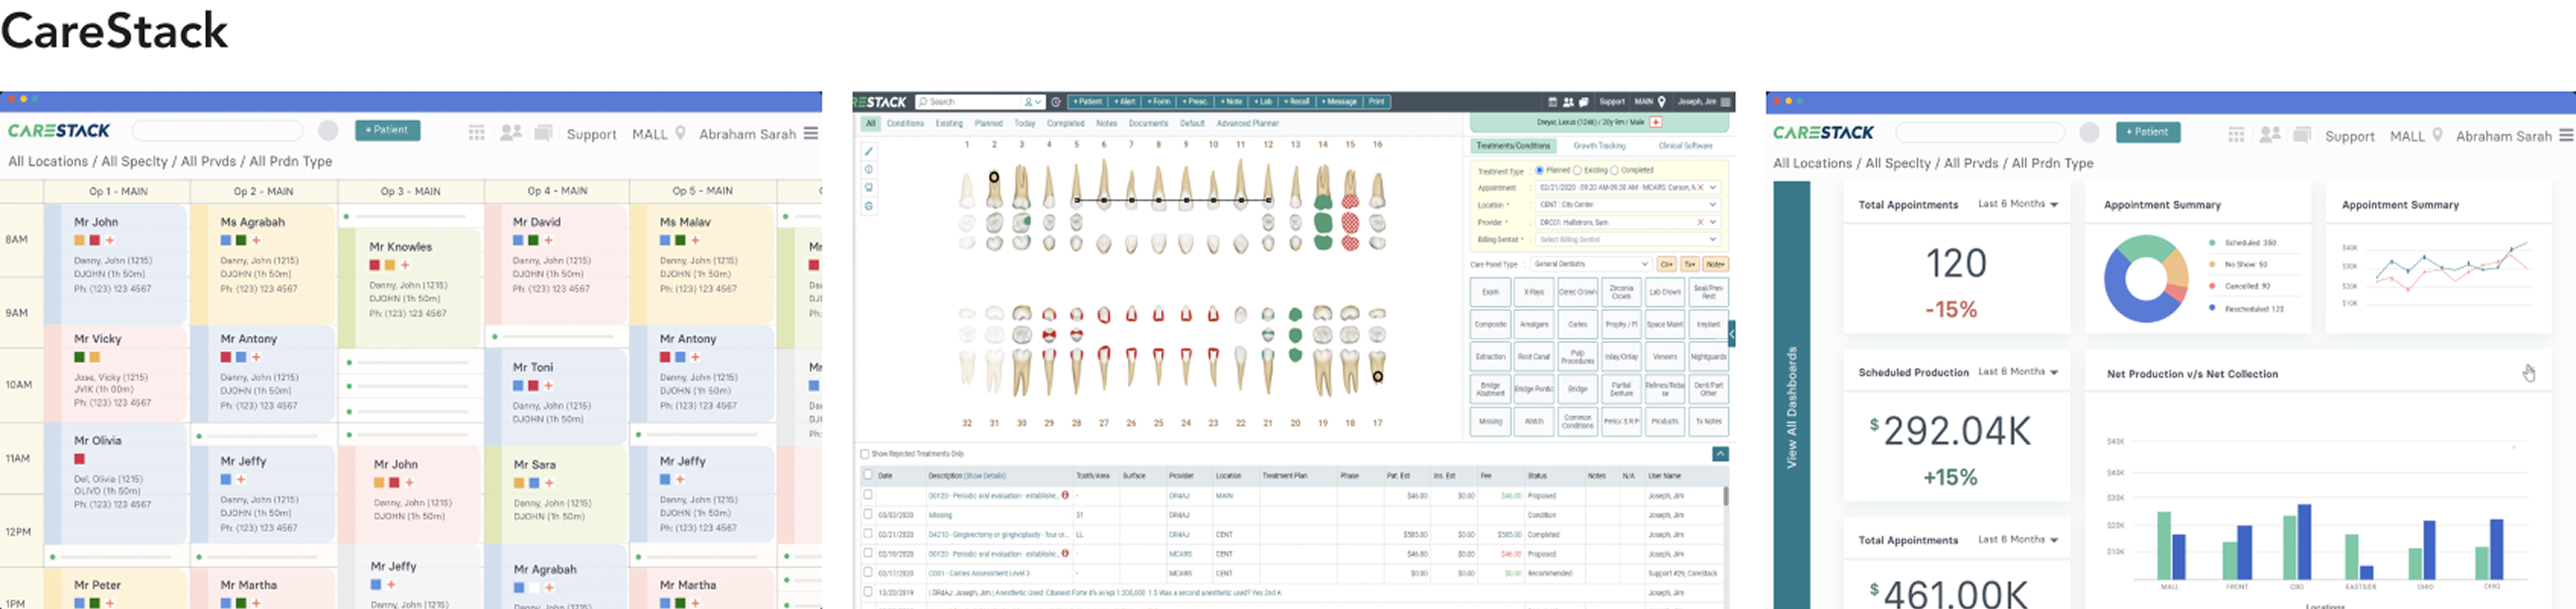
Task: Check row for D4210 Gingivectomy treatment
Action: pyautogui.click(x=868, y=534)
